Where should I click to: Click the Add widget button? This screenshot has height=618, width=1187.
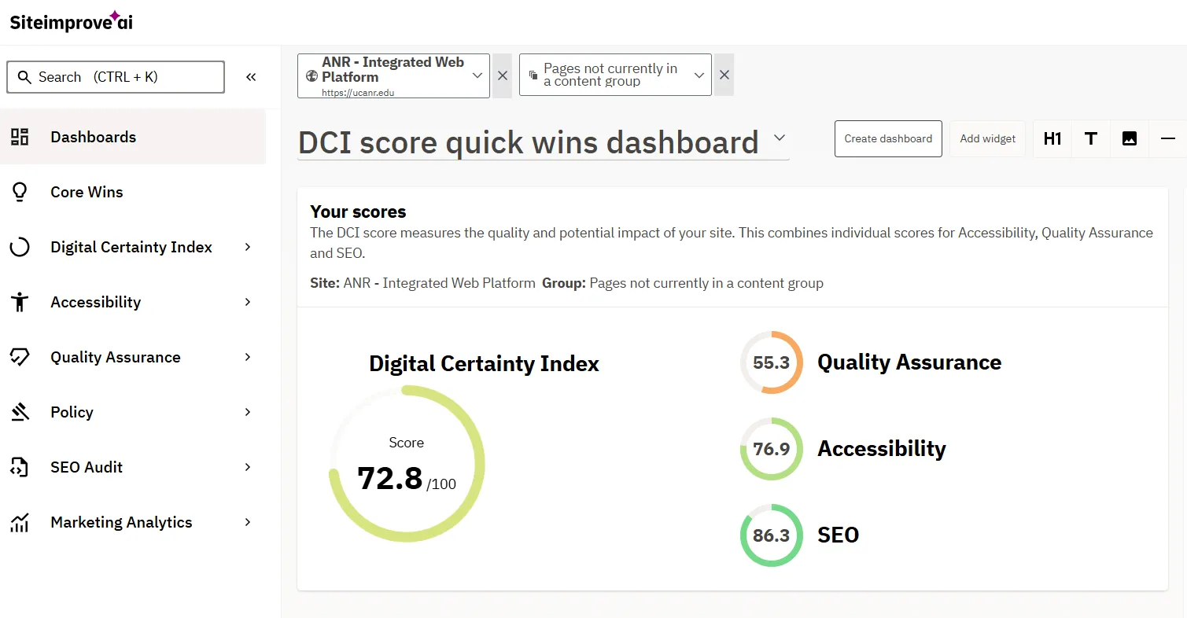pos(987,138)
